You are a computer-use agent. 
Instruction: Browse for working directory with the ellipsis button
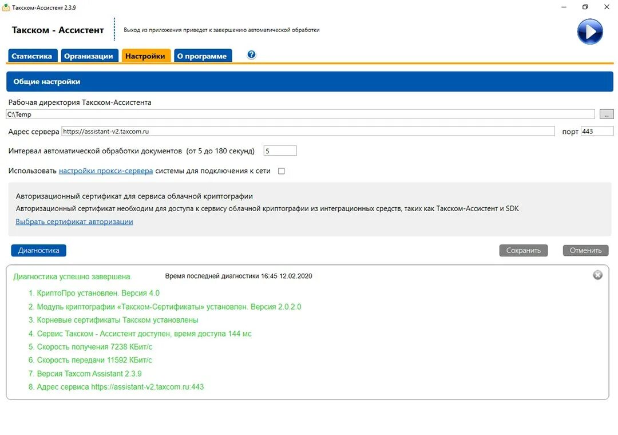pyautogui.click(x=606, y=114)
